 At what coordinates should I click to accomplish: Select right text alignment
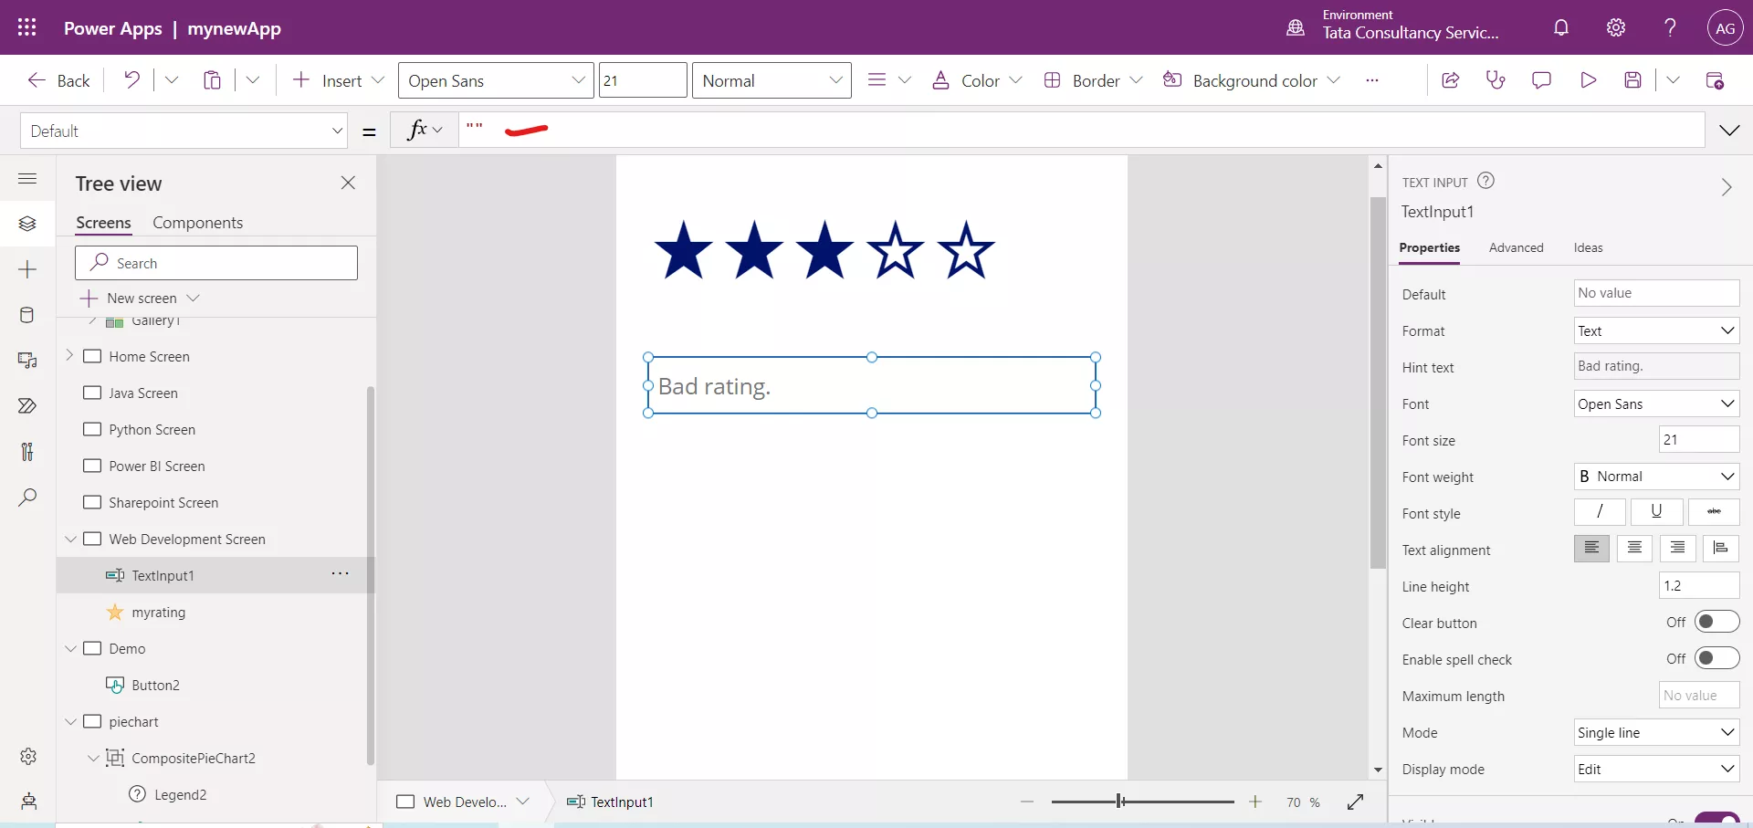point(1677,549)
